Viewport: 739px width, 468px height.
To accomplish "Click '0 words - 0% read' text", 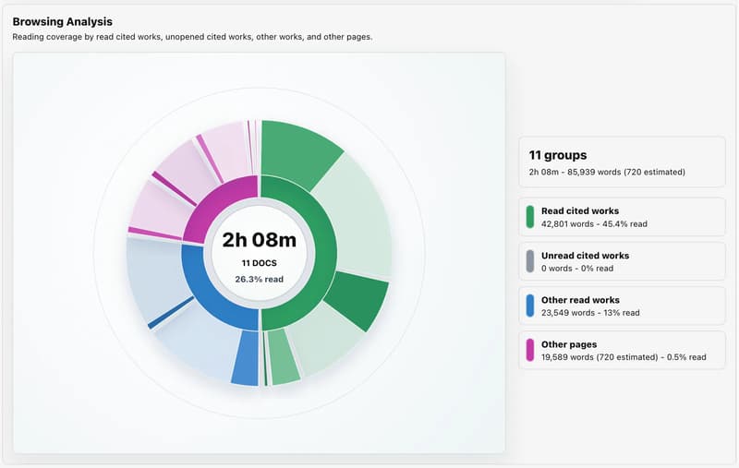I will coord(576,269).
